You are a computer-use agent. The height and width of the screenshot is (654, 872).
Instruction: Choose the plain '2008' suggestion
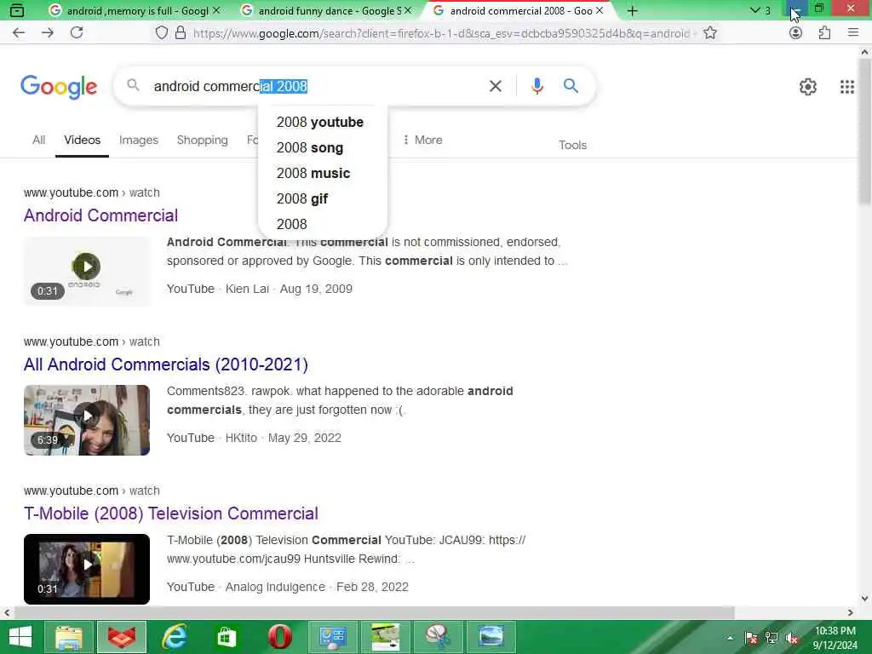click(291, 224)
